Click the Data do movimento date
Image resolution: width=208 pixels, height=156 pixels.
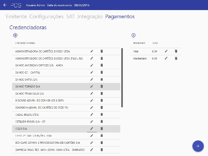(82, 5)
